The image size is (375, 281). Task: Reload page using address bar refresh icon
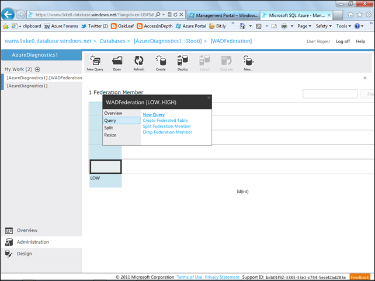pos(176,15)
